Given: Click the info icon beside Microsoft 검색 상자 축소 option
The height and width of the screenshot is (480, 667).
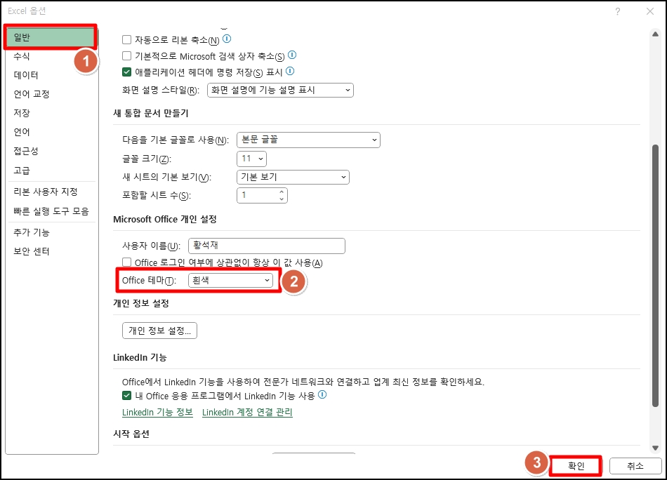Looking at the screenshot, I should coord(293,55).
